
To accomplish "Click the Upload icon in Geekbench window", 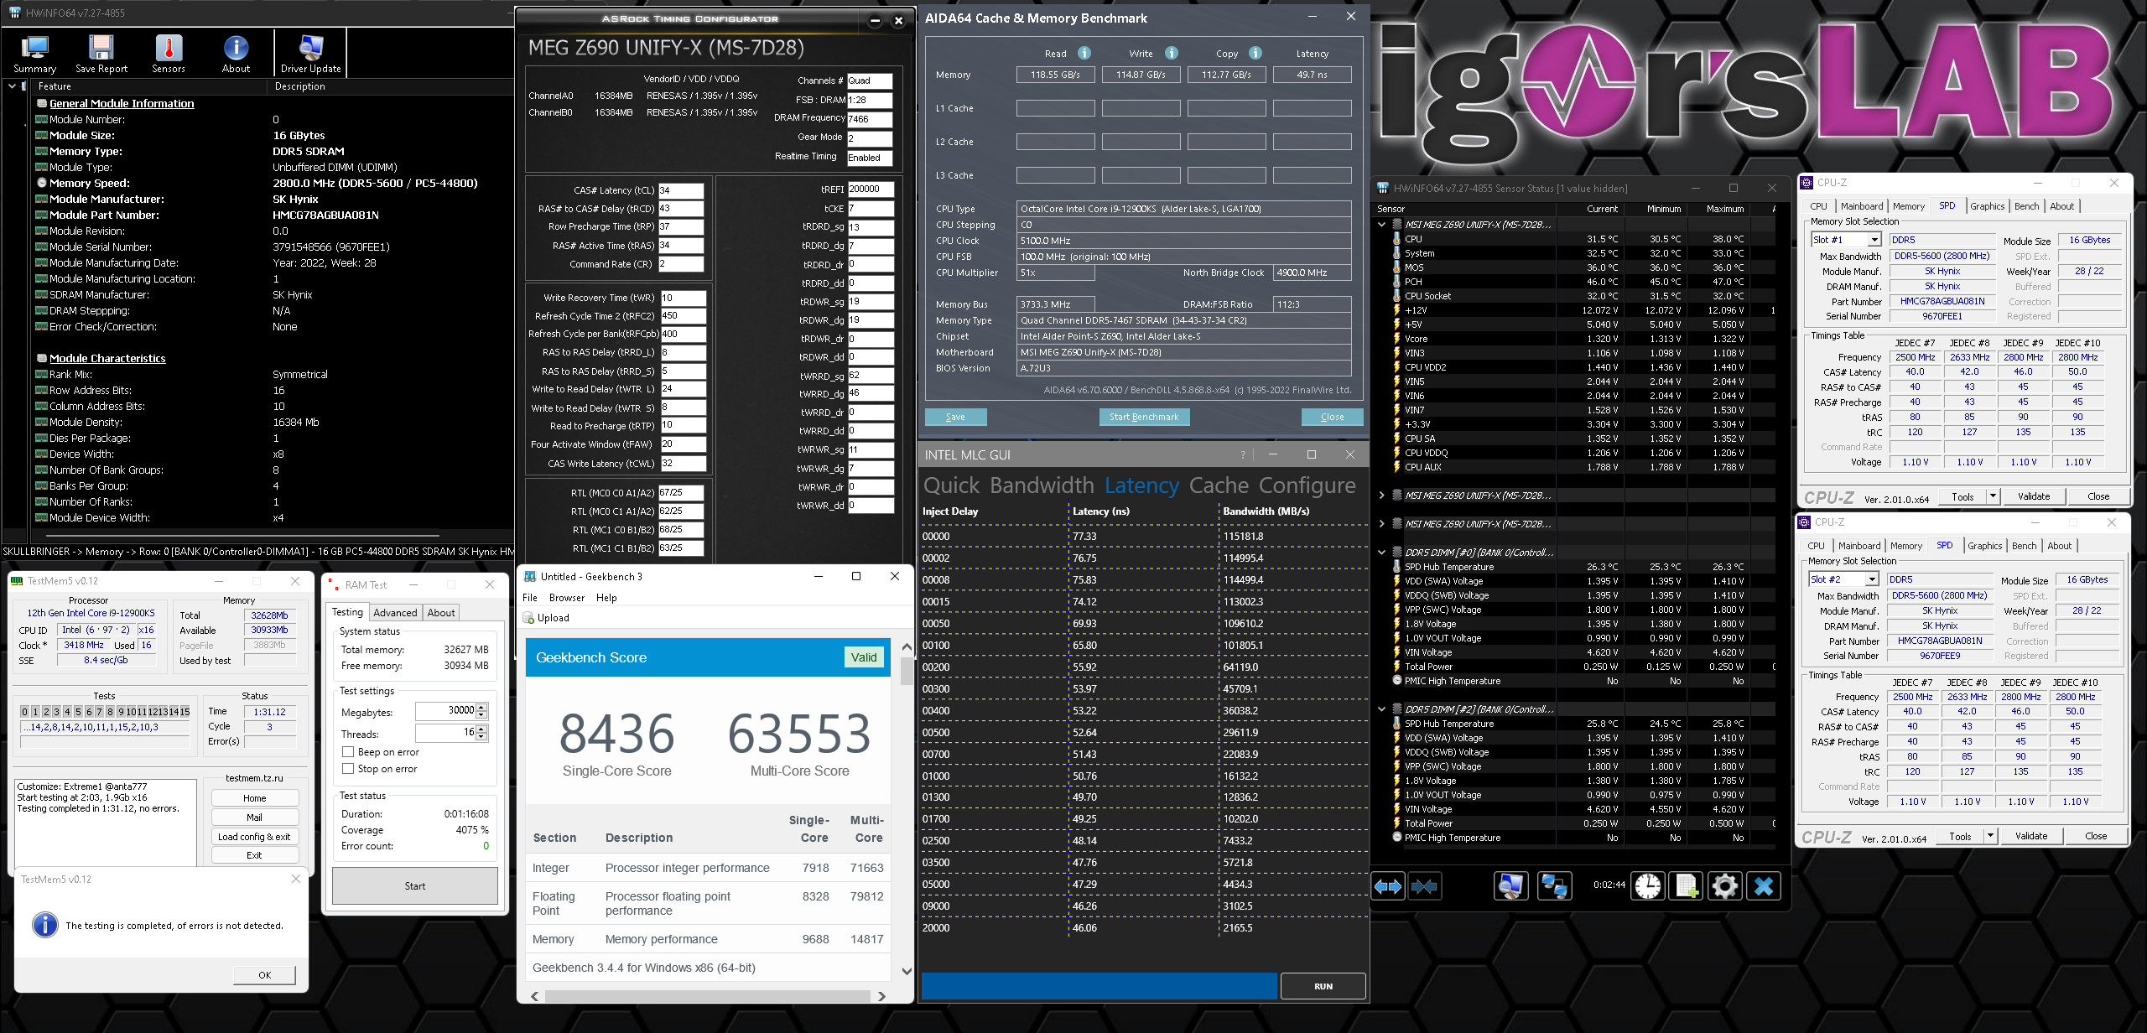I will pyautogui.click(x=529, y=618).
